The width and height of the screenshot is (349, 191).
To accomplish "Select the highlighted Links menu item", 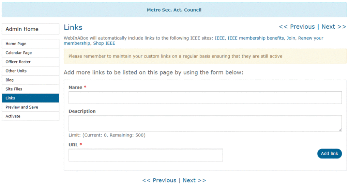I will click(x=30, y=98).
